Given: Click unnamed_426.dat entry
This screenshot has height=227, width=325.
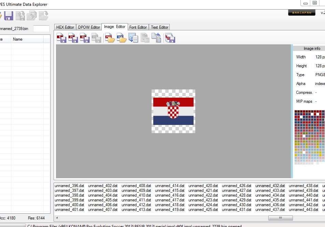Looking at the screenshot, I should tap(237, 186).
